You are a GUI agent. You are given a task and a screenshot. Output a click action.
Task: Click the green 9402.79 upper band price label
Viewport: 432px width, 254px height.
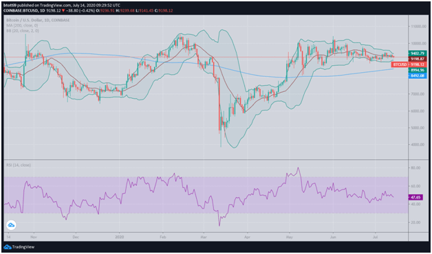(x=418, y=54)
